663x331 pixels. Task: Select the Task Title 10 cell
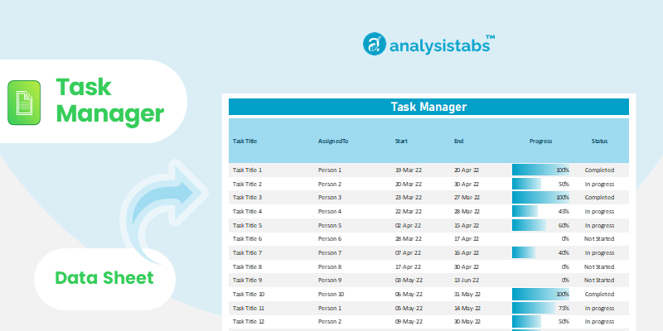pos(249,294)
